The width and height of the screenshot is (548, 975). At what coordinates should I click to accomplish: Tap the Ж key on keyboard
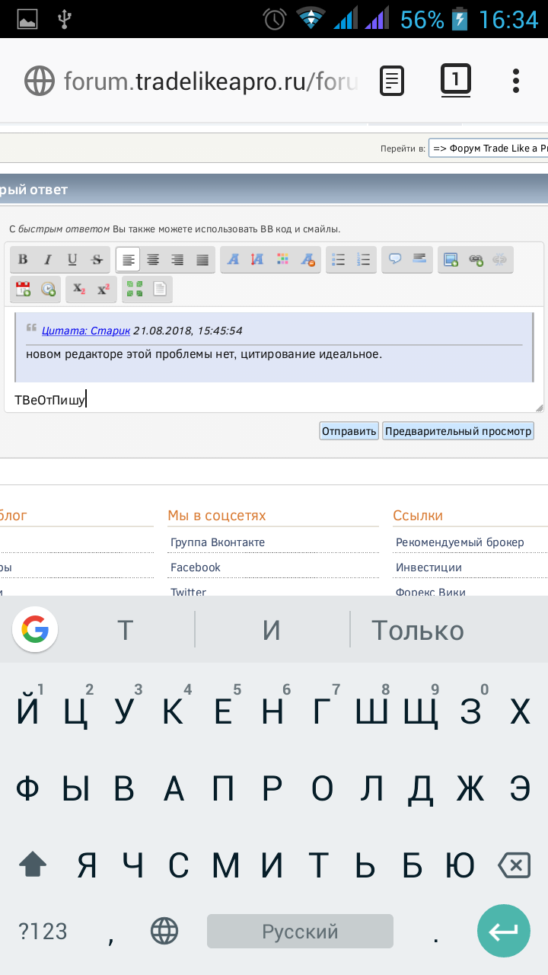click(x=470, y=788)
